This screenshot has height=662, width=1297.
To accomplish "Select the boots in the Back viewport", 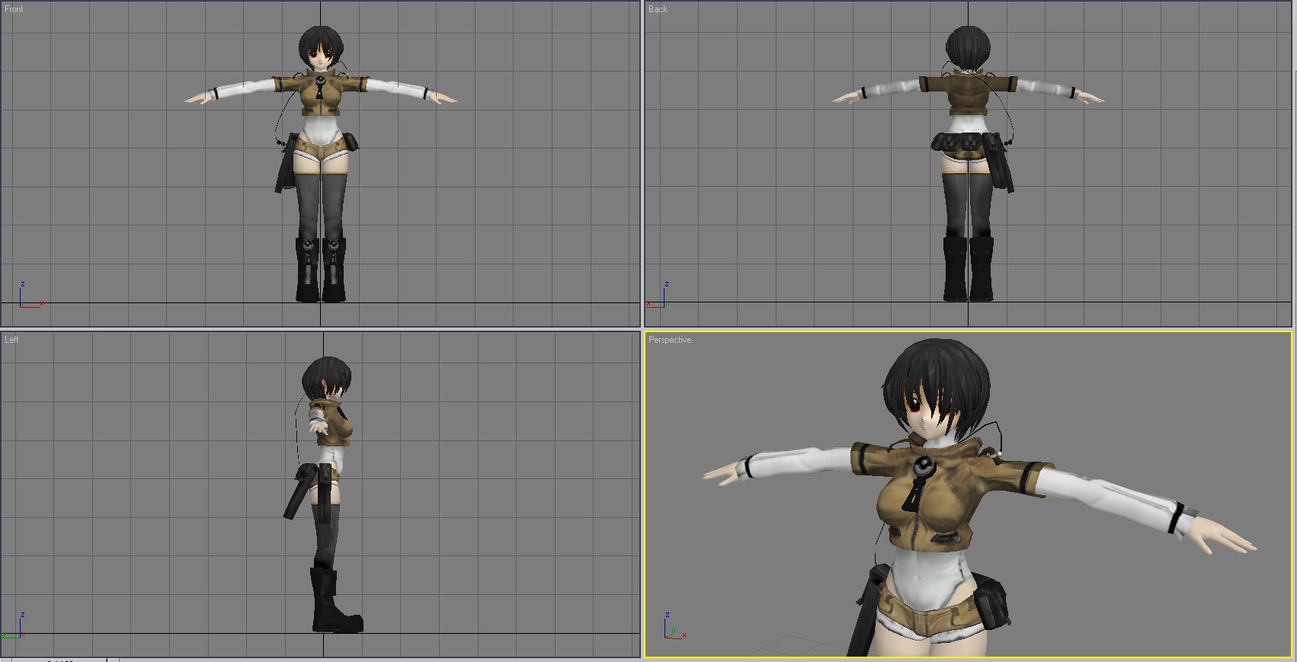I will (968, 270).
